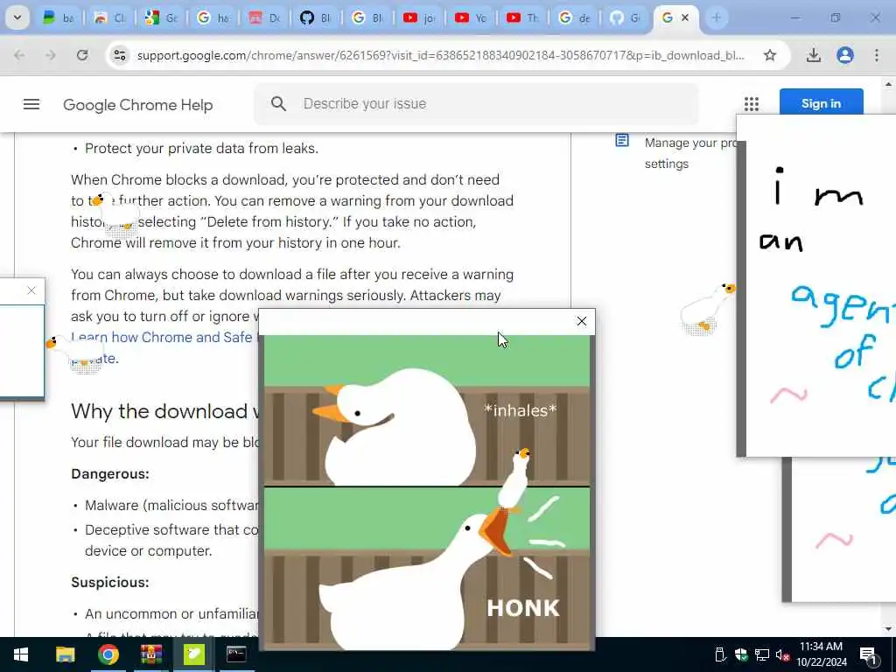This screenshot has width=896, height=672.
Task: Open the Google 'Bl' tab
Action: [368, 17]
